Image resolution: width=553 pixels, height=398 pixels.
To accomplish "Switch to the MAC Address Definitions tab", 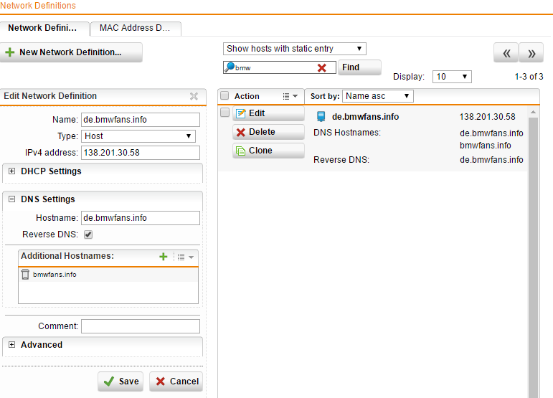I will 136,28.
